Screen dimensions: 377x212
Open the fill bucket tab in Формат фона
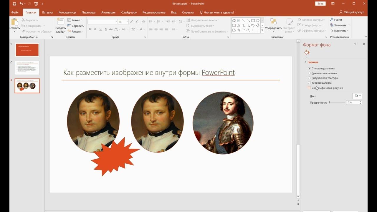307,52
